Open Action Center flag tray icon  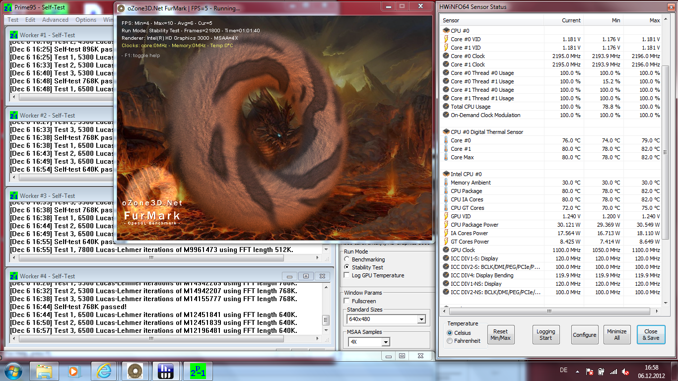point(590,371)
